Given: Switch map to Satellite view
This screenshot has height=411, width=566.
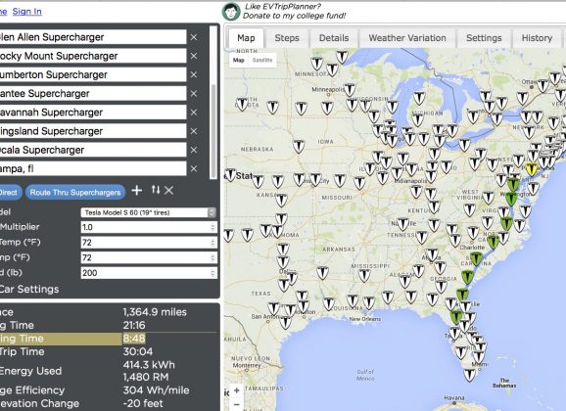Looking at the screenshot, I should tap(262, 61).
